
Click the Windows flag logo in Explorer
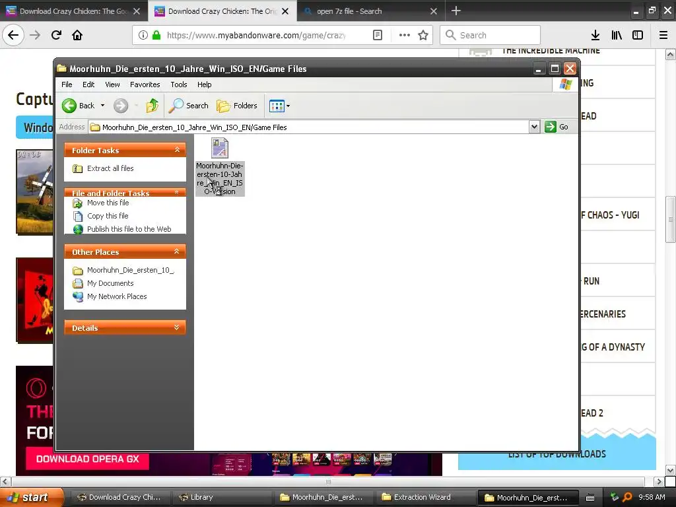(x=566, y=84)
